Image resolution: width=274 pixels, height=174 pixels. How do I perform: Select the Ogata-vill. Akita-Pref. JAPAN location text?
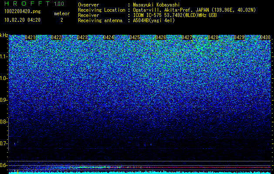194,10
